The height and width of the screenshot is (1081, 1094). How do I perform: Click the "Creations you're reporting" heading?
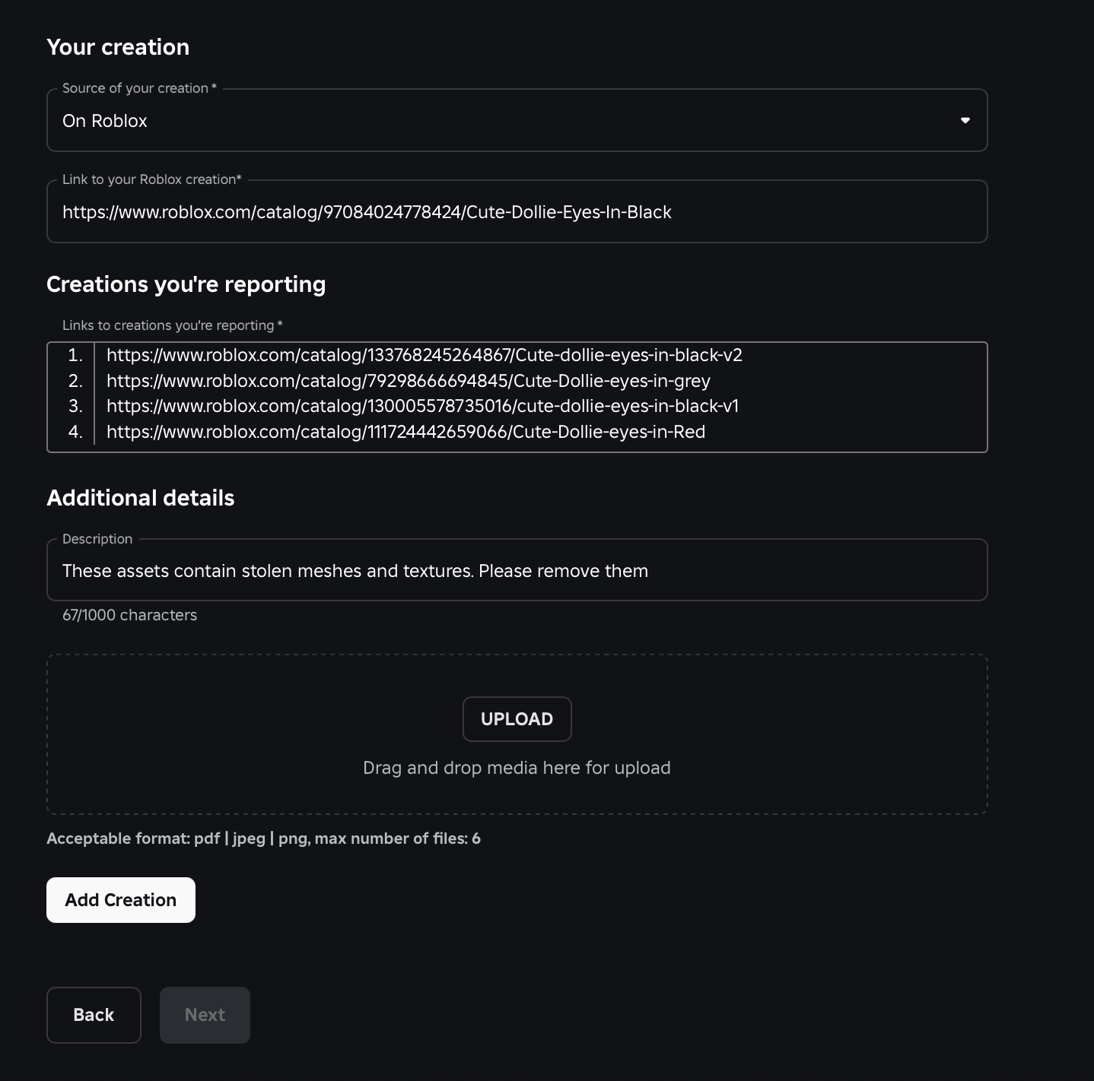pos(186,284)
